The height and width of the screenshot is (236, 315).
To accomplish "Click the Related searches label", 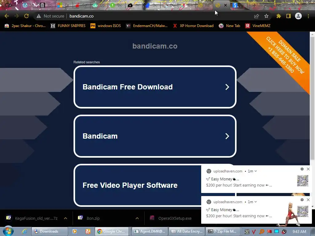I will [x=86, y=62].
